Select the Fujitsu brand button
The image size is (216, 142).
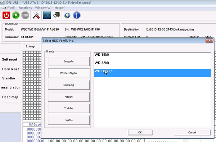coord(69,120)
